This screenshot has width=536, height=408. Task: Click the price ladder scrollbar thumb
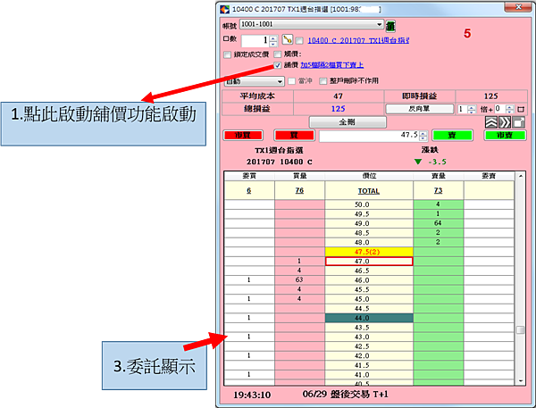click(x=520, y=330)
